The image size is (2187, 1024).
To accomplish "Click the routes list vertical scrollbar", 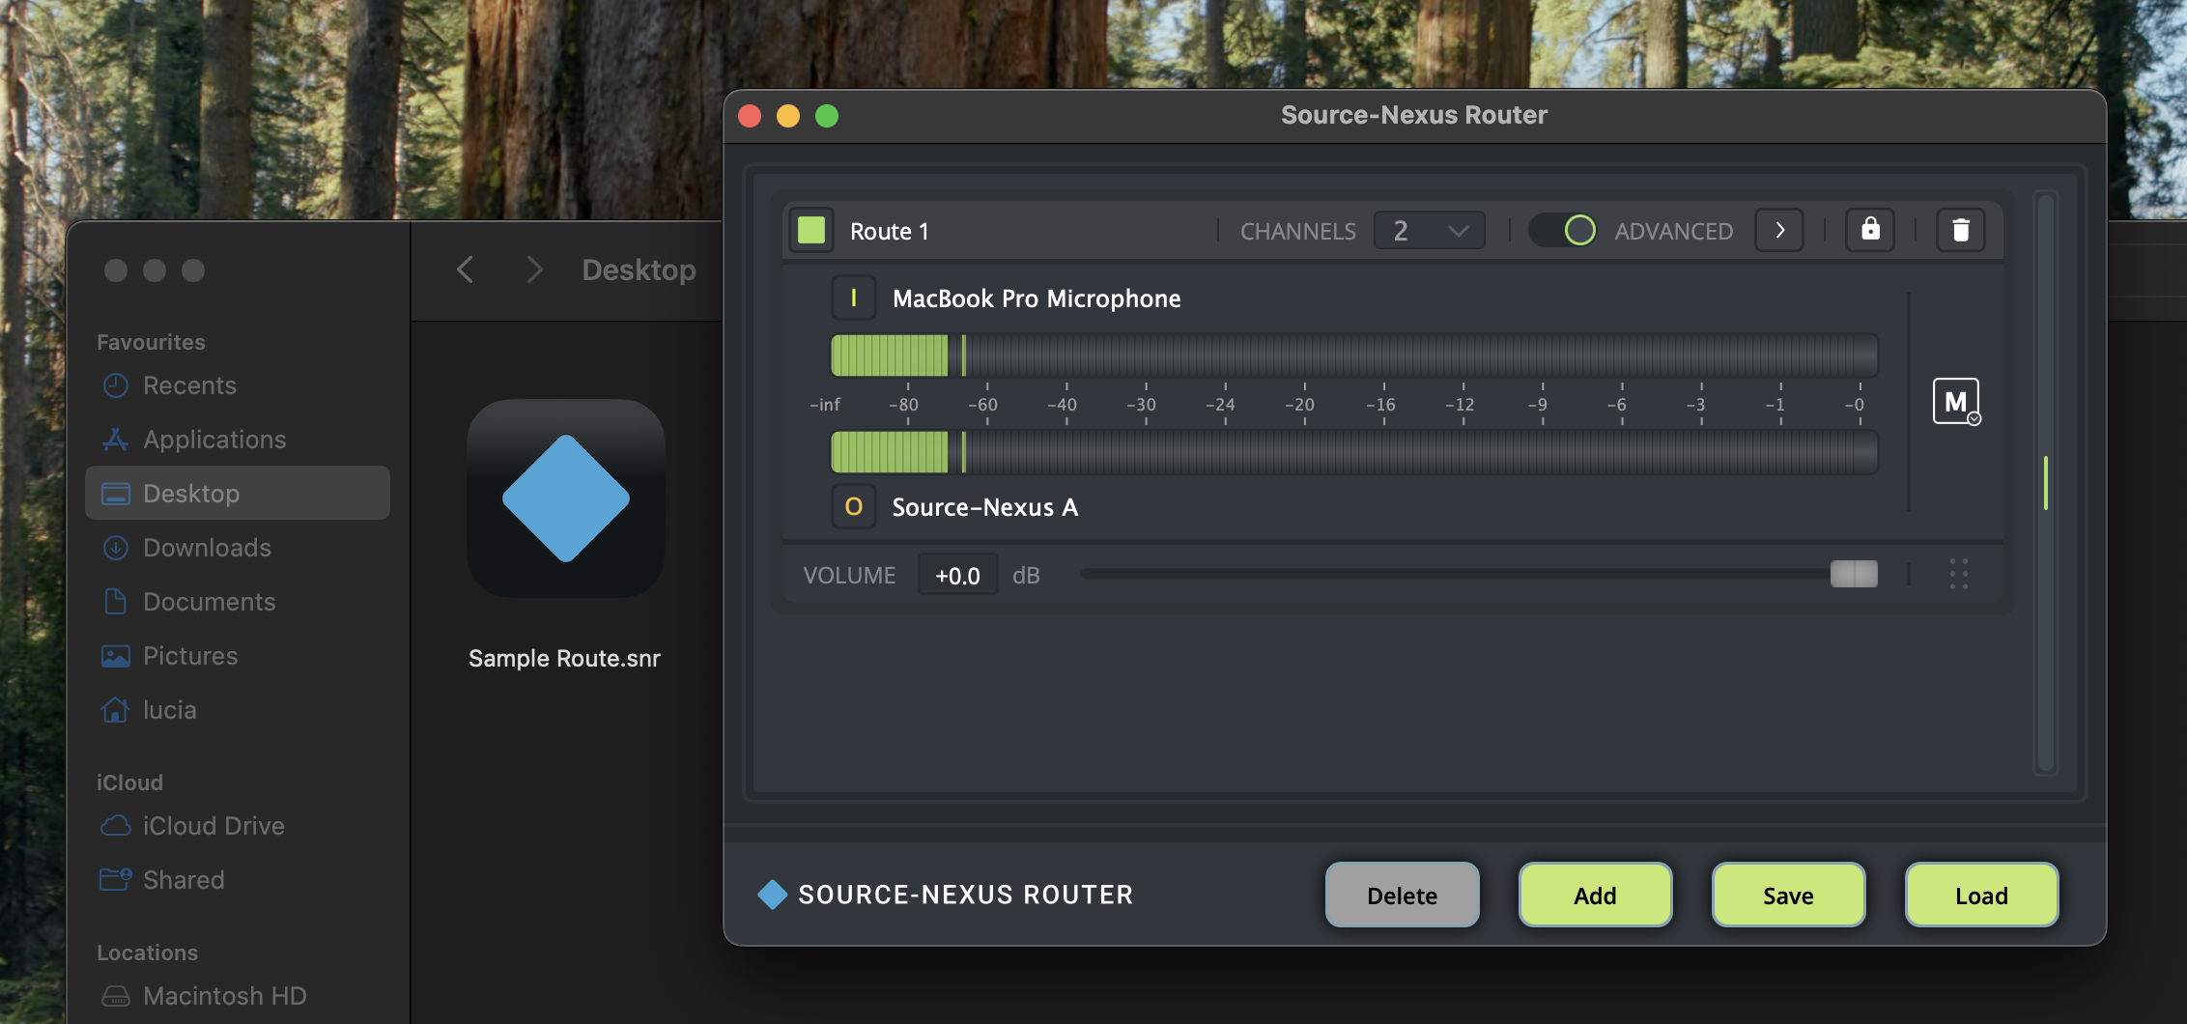I will pos(2046,483).
